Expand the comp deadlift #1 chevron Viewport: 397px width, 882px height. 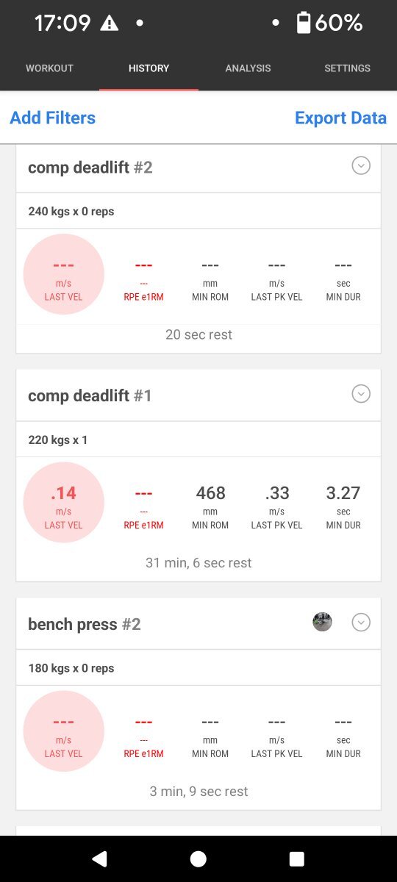tap(360, 395)
